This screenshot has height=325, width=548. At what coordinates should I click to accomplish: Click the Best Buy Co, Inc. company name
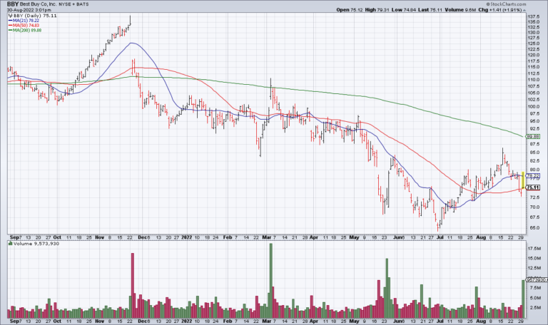click(37, 4)
